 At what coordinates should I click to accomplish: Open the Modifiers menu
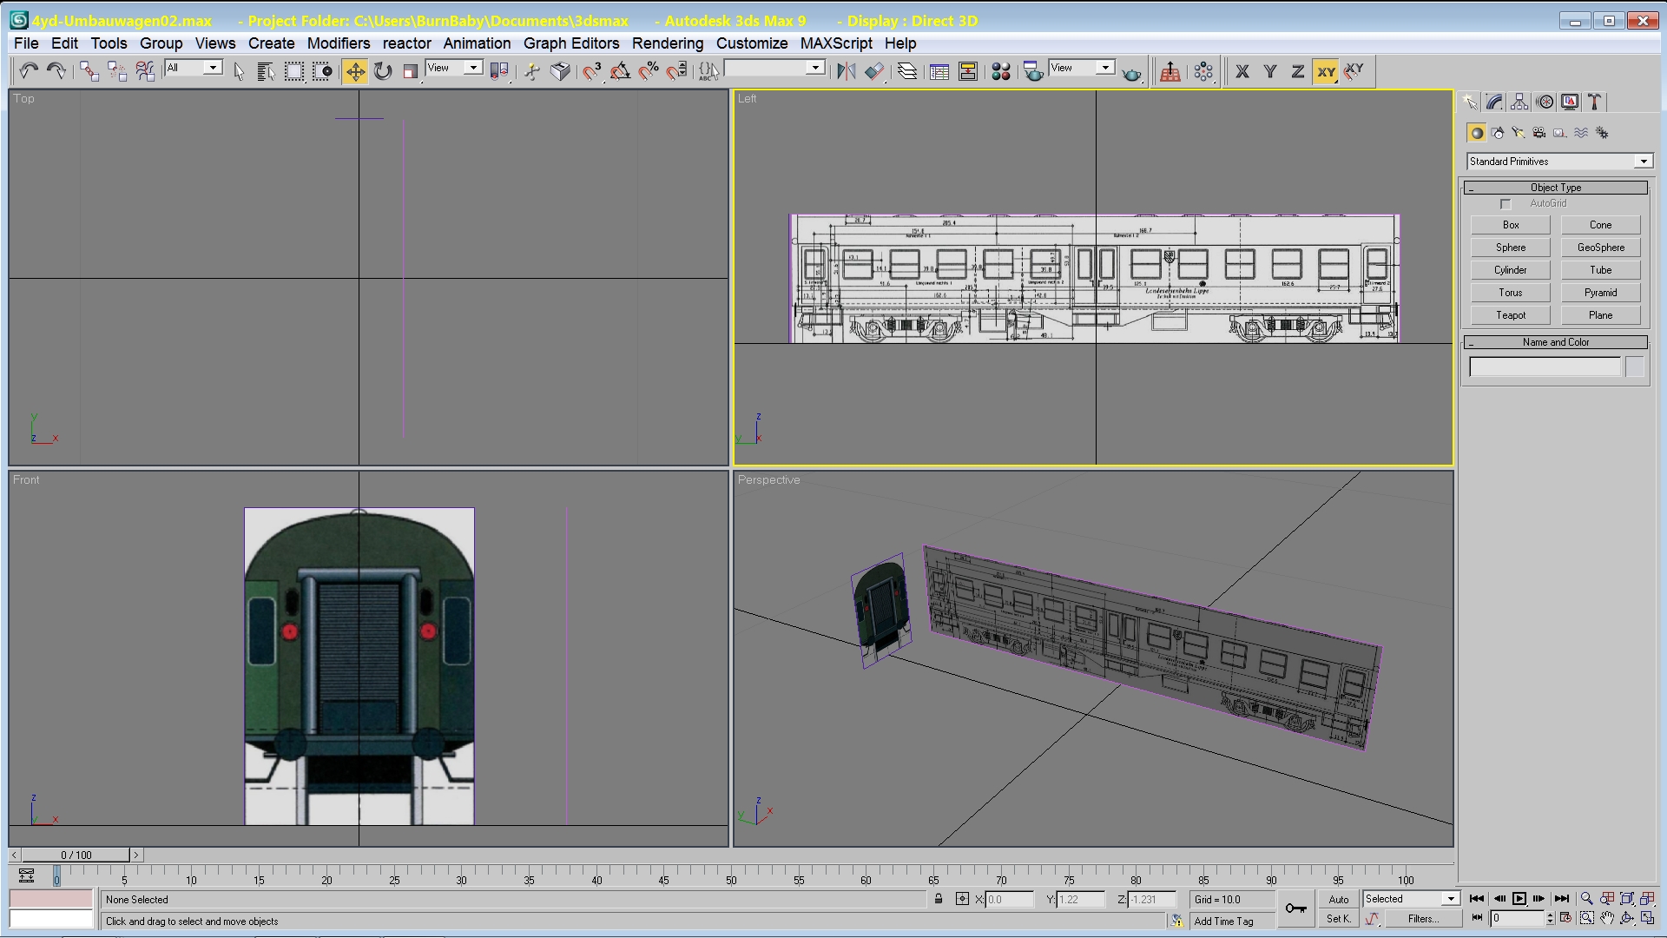pos(338,43)
